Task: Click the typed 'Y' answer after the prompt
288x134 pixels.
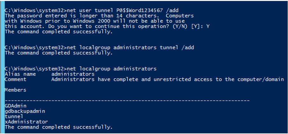Action: click(208, 26)
